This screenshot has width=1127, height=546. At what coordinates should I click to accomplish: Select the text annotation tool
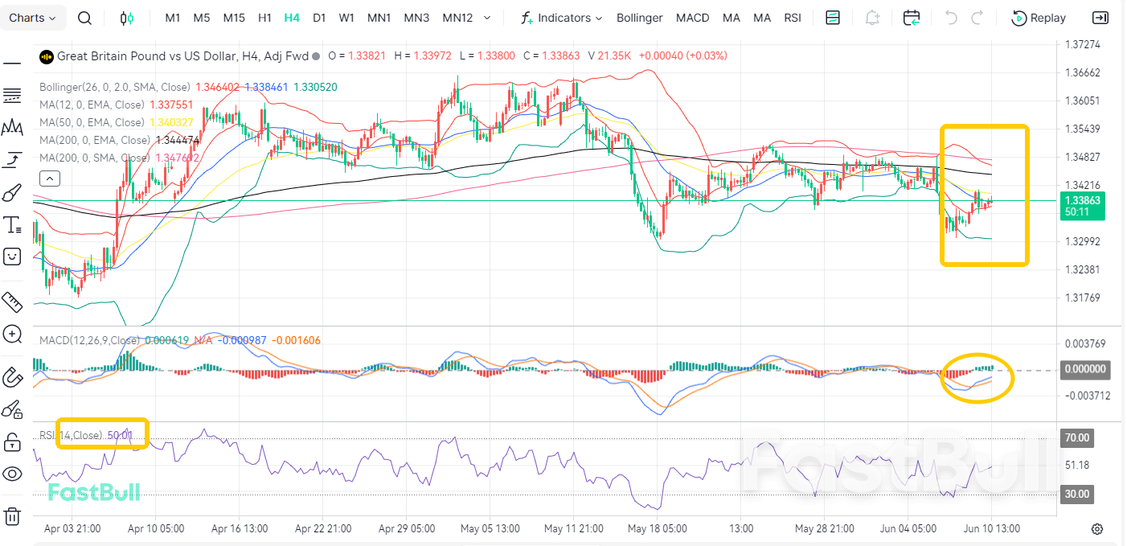point(12,224)
